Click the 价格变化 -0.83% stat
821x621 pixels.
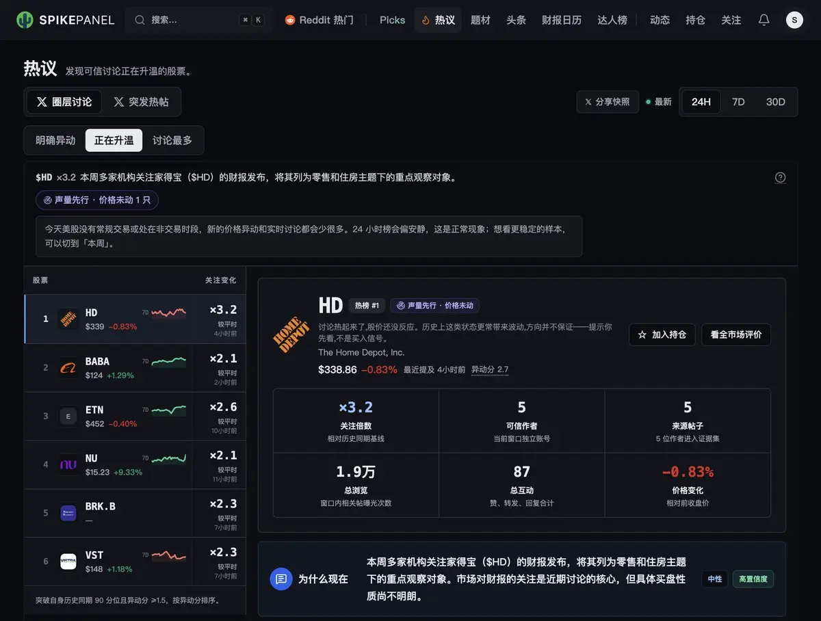click(688, 485)
